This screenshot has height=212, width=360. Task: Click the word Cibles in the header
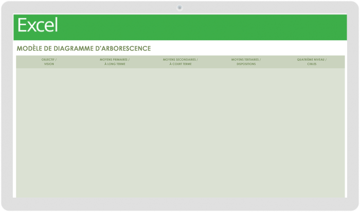click(312, 64)
